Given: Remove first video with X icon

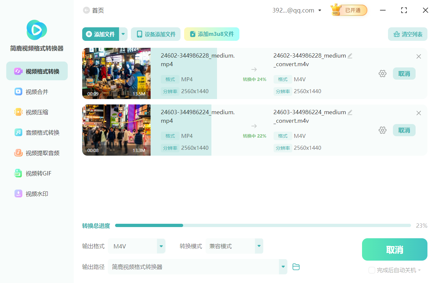Looking at the screenshot, I should click(x=419, y=57).
